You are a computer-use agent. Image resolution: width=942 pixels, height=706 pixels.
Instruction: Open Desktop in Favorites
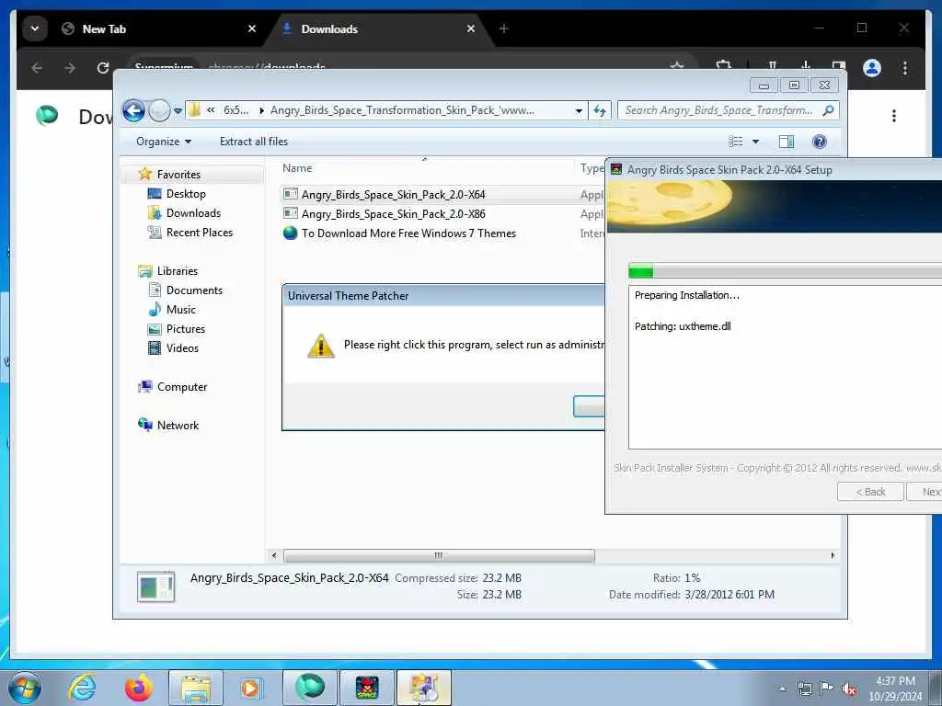click(x=186, y=194)
